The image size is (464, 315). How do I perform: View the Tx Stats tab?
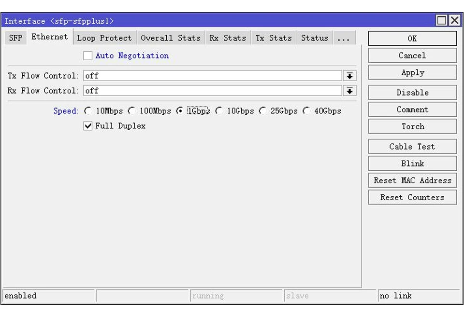(x=274, y=38)
